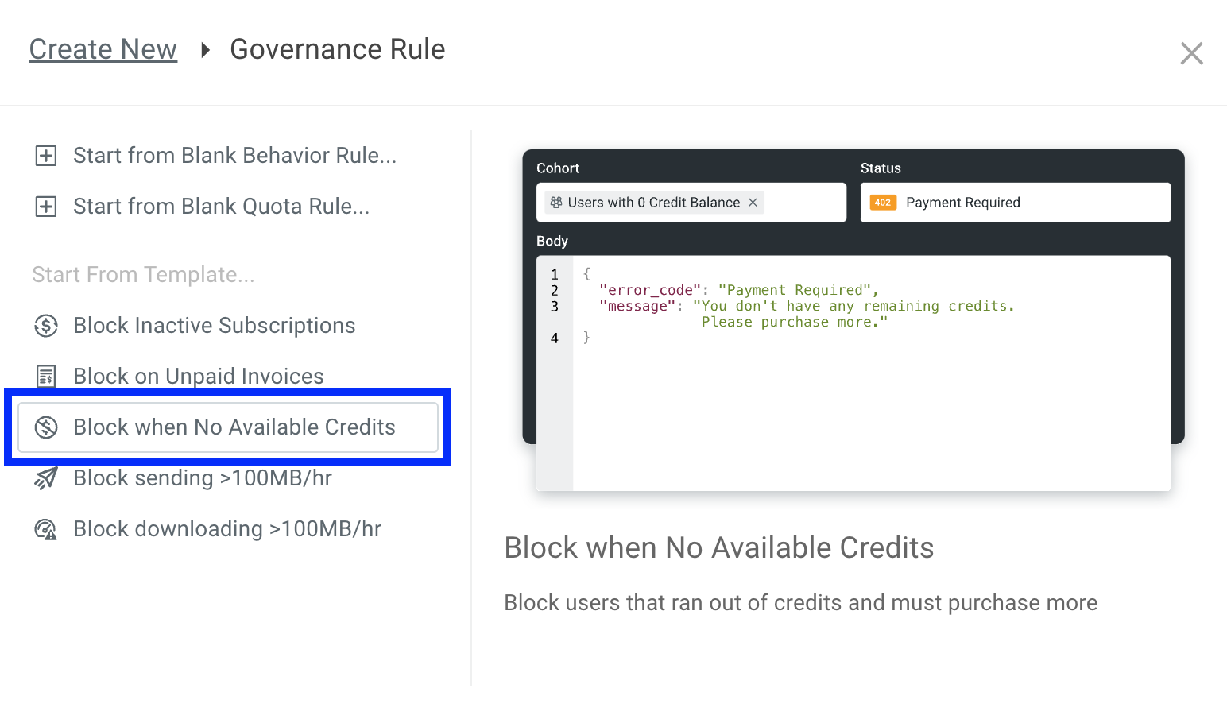Click the orange 402 badge in the Status field
1227x723 pixels.
(x=882, y=203)
